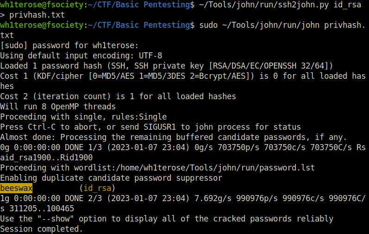
Task: Click the Enabling duplicate candidate password suppressor line
Action: (x=111, y=178)
